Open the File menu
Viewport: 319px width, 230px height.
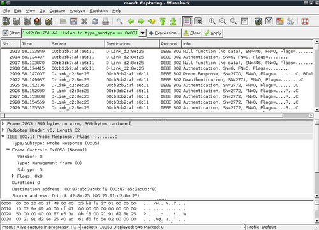(x=6, y=11)
